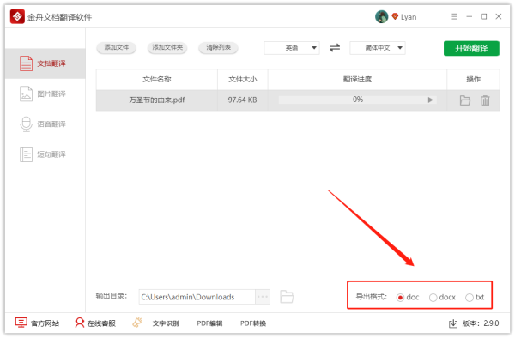Click the customer service person icon
The width and height of the screenshot is (515, 338).
coord(79,323)
